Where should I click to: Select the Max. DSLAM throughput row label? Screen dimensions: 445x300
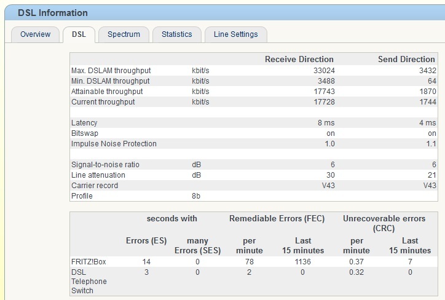[111, 70]
